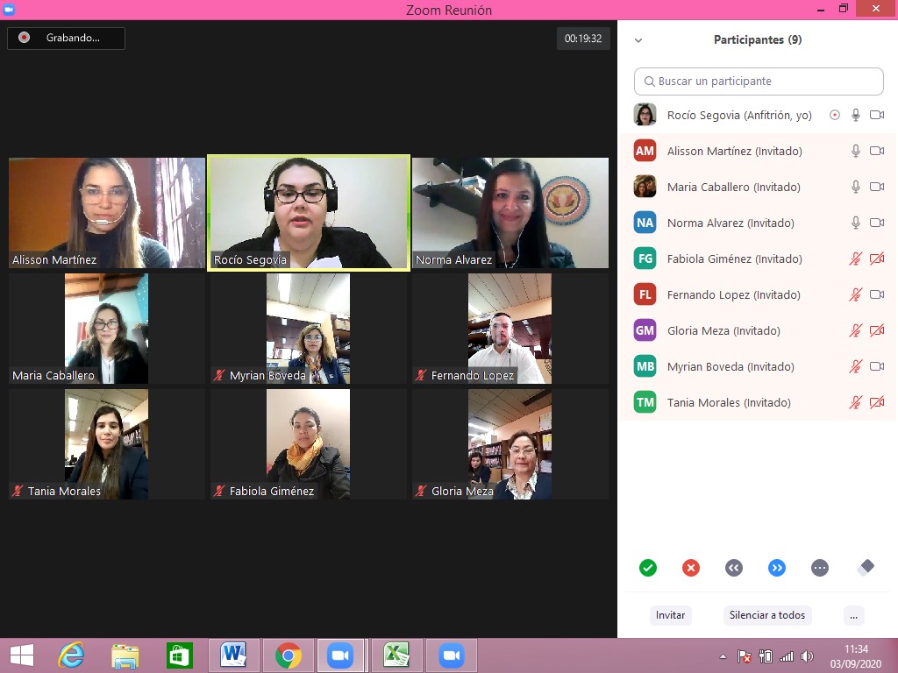Select Maria Caballero's video tile
Viewport: 898px width, 673px height.
pyautogui.click(x=106, y=329)
